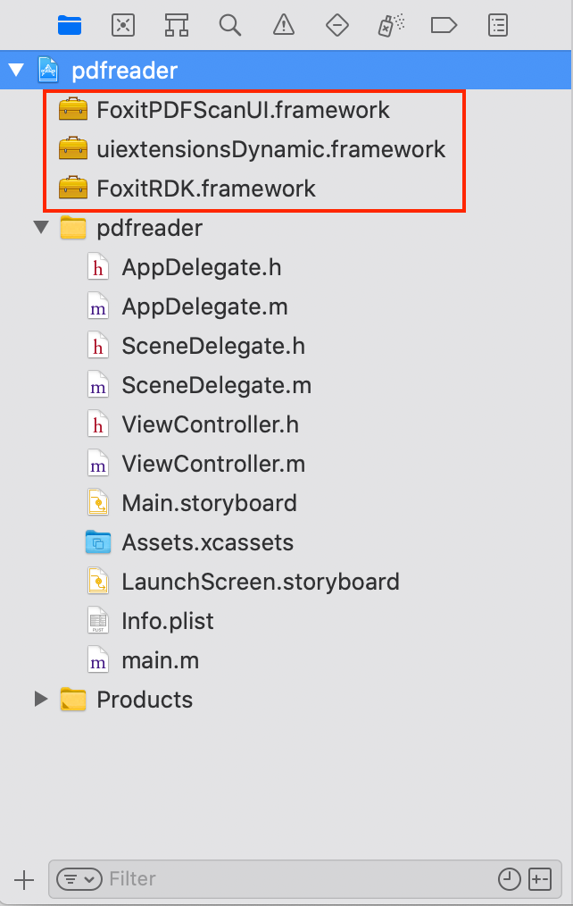The width and height of the screenshot is (573, 906).
Task: Select the Main.storyboard file
Action: (209, 503)
